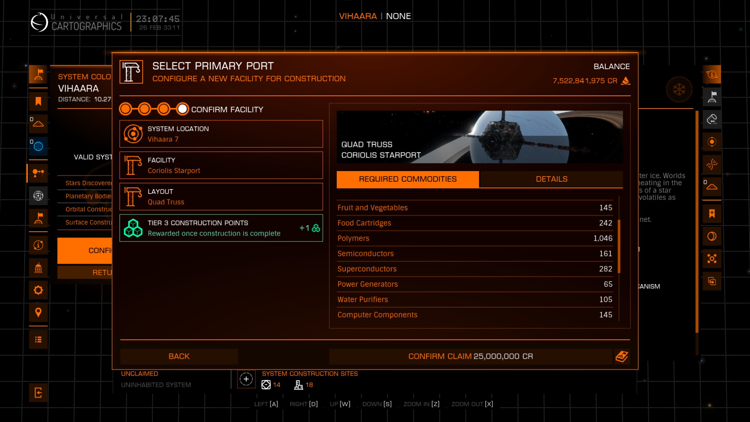
Task: Open the Facility Coriolis Starport selector
Action: click(221, 165)
